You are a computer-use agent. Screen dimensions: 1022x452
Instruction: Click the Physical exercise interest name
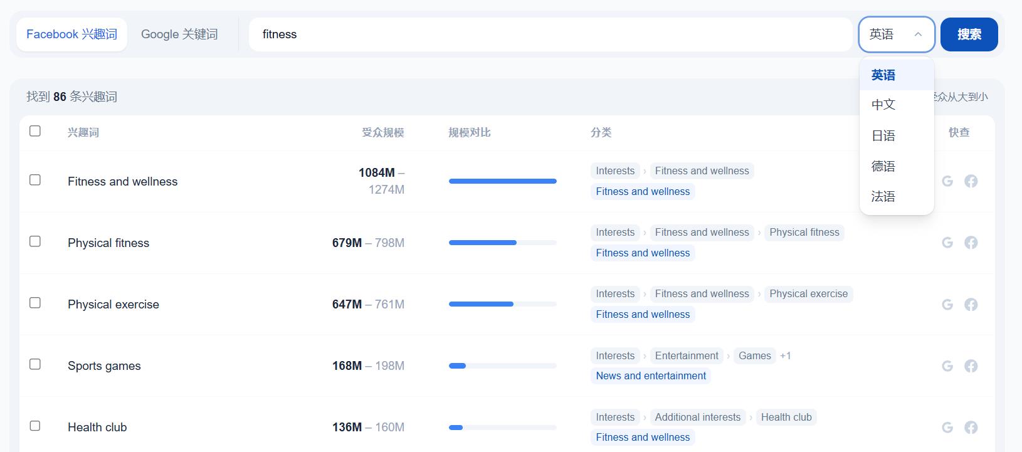click(x=113, y=304)
